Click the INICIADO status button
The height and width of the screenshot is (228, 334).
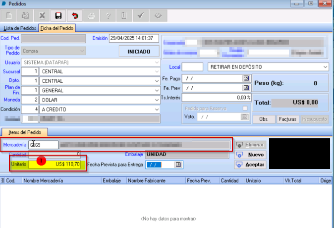pos(139,52)
